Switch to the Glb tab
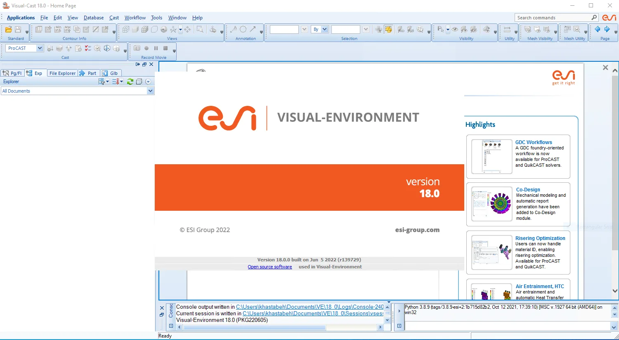 click(x=111, y=73)
